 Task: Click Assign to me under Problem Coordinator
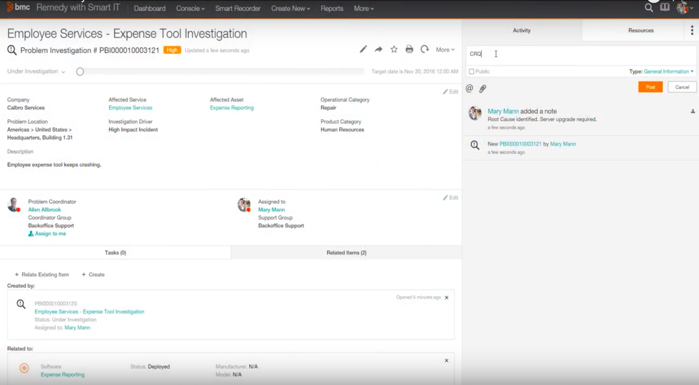[47, 233]
